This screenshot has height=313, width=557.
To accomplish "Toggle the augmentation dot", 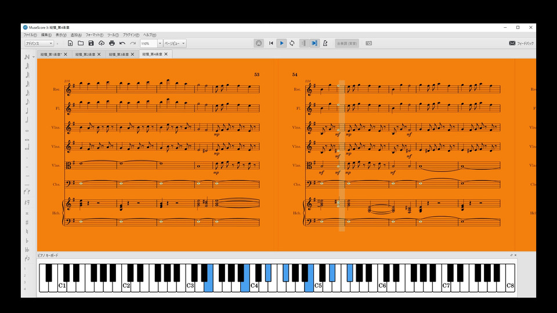I will coord(27,158).
